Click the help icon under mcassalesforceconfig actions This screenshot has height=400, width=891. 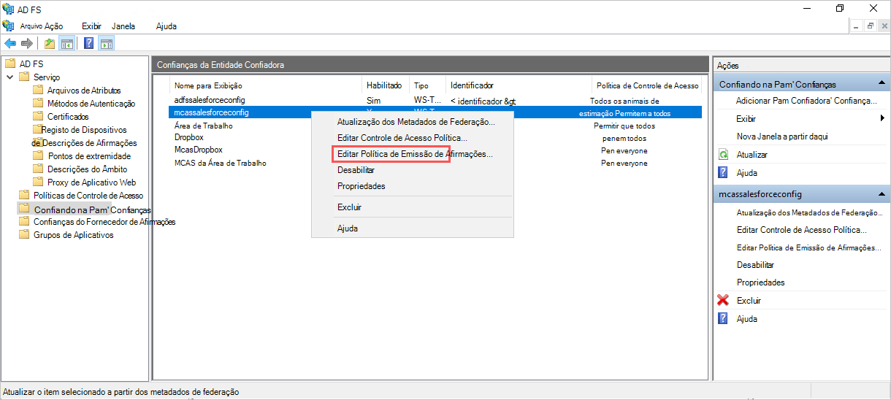723,318
